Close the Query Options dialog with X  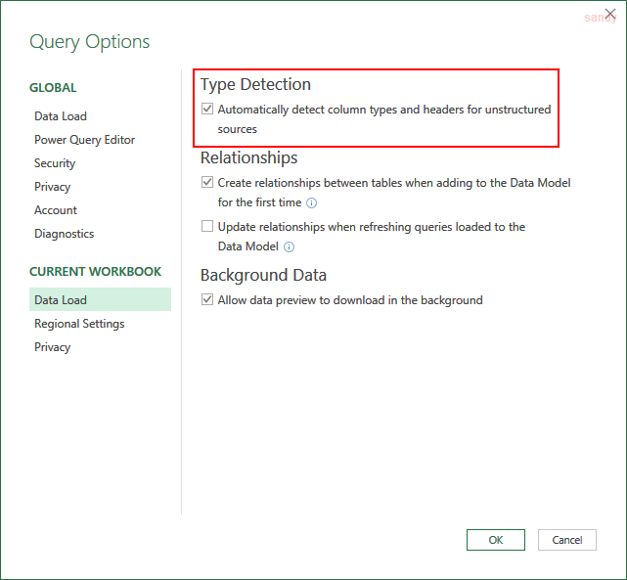pyautogui.click(x=610, y=13)
